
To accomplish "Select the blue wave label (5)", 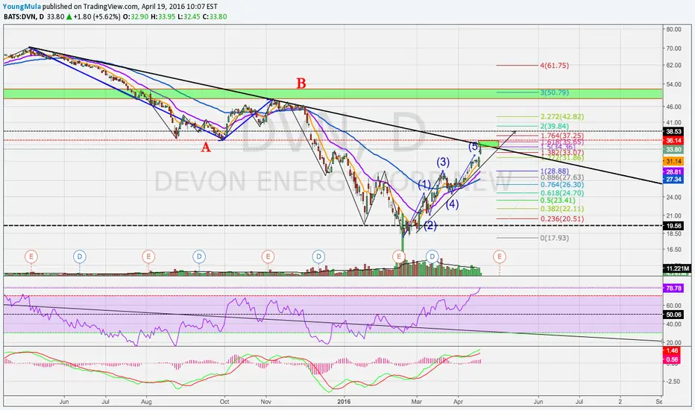I will (474, 146).
